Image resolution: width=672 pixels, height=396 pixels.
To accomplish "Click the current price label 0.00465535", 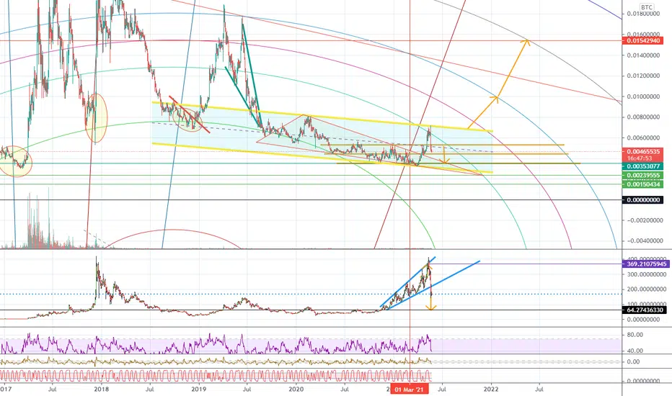I will [x=643, y=151].
